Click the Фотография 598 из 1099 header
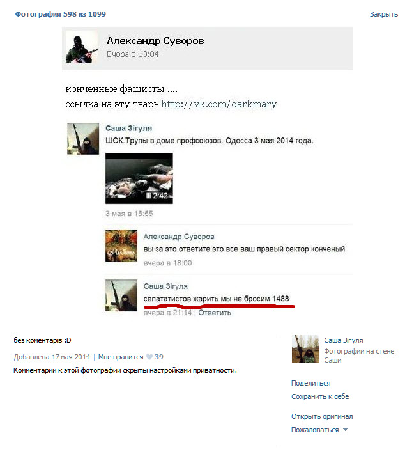 (x=61, y=14)
